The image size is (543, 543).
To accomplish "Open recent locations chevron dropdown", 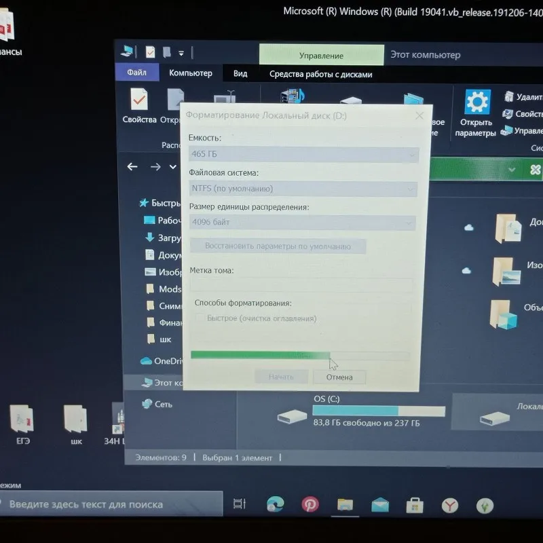I will coord(173,167).
